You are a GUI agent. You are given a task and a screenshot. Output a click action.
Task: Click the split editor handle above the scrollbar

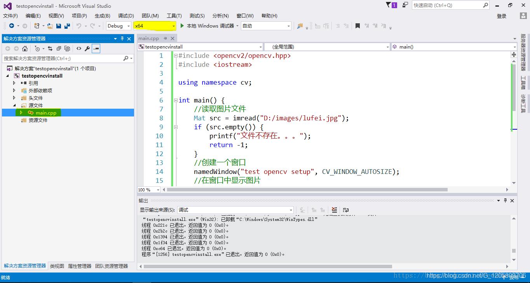pyautogui.click(x=514, y=56)
